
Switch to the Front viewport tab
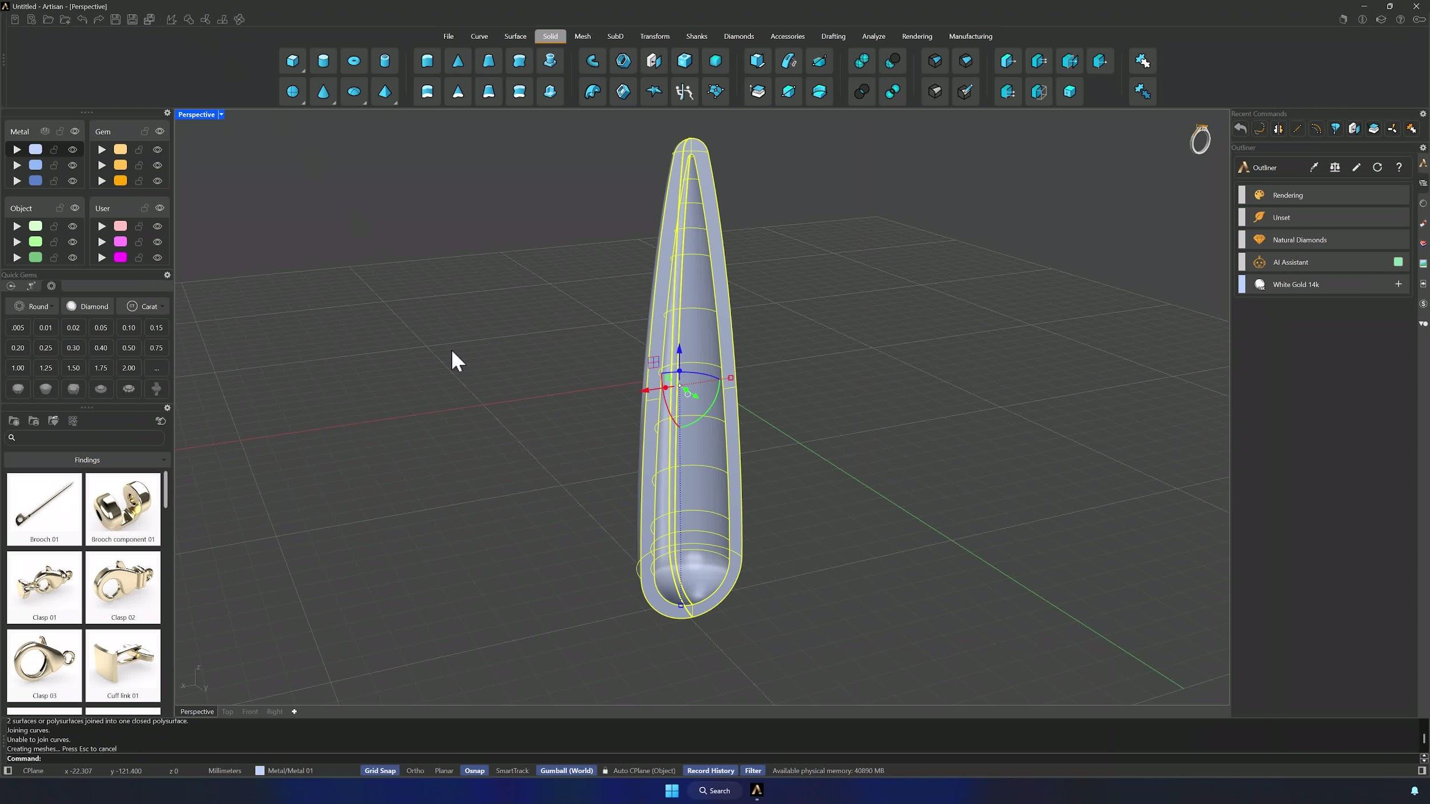coord(250,711)
